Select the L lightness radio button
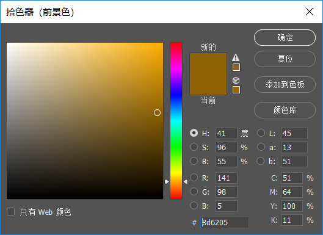 coord(261,133)
